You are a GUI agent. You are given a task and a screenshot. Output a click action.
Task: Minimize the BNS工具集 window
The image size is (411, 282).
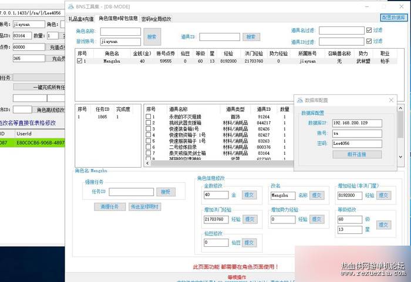[367, 6]
